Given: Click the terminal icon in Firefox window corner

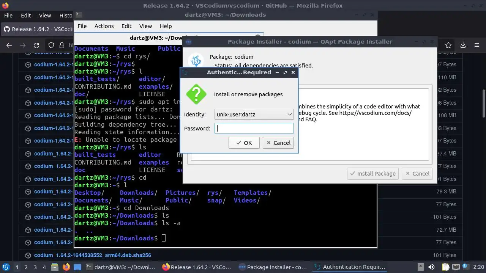Looking at the screenshot, I should (78, 15).
